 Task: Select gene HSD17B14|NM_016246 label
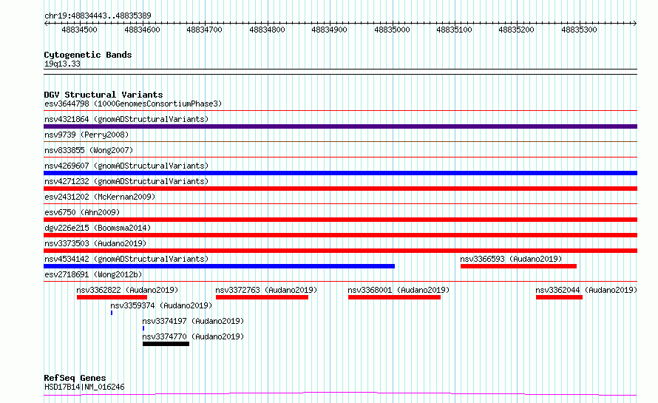84,387
